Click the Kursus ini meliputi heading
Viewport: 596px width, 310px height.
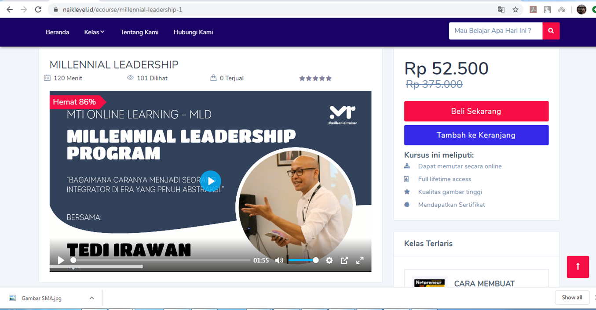[439, 155]
